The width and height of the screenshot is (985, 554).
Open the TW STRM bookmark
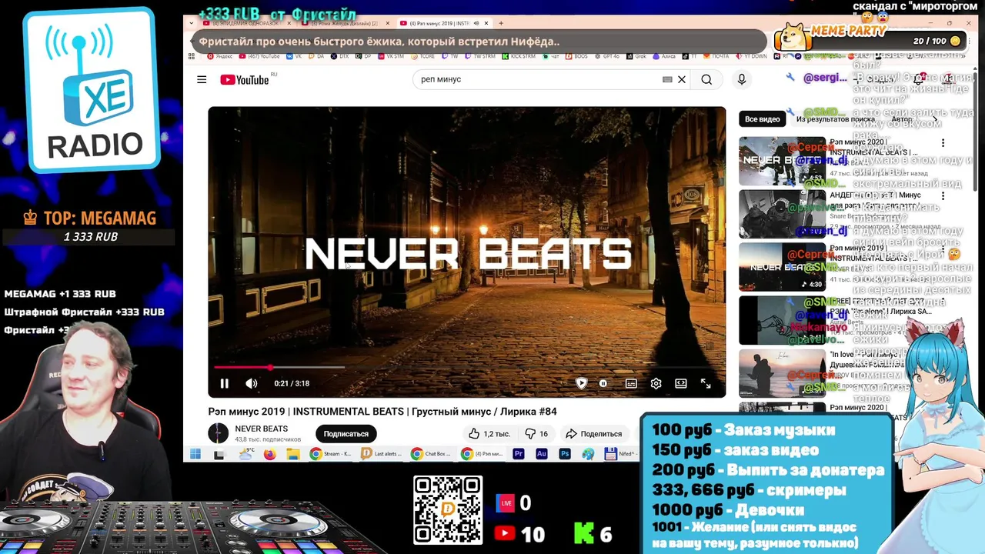pos(481,56)
